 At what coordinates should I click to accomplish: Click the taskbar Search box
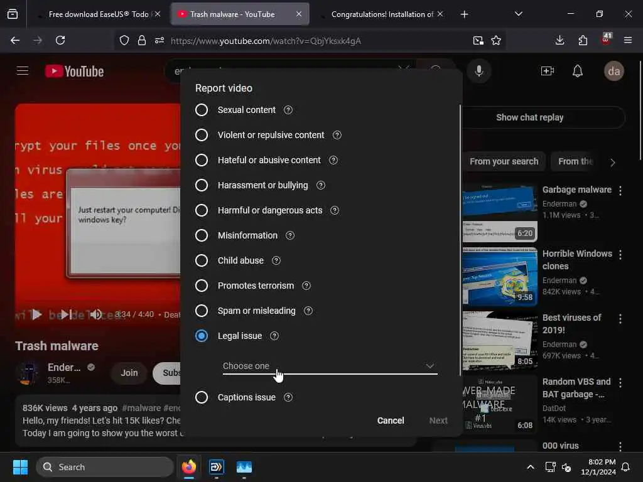click(105, 467)
